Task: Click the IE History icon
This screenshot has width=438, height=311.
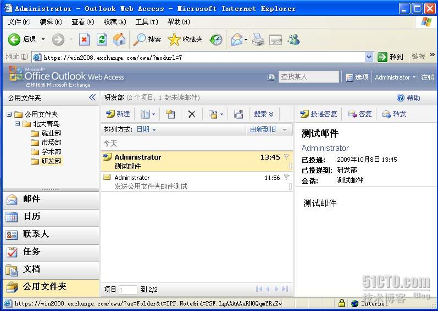Action: pos(216,39)
